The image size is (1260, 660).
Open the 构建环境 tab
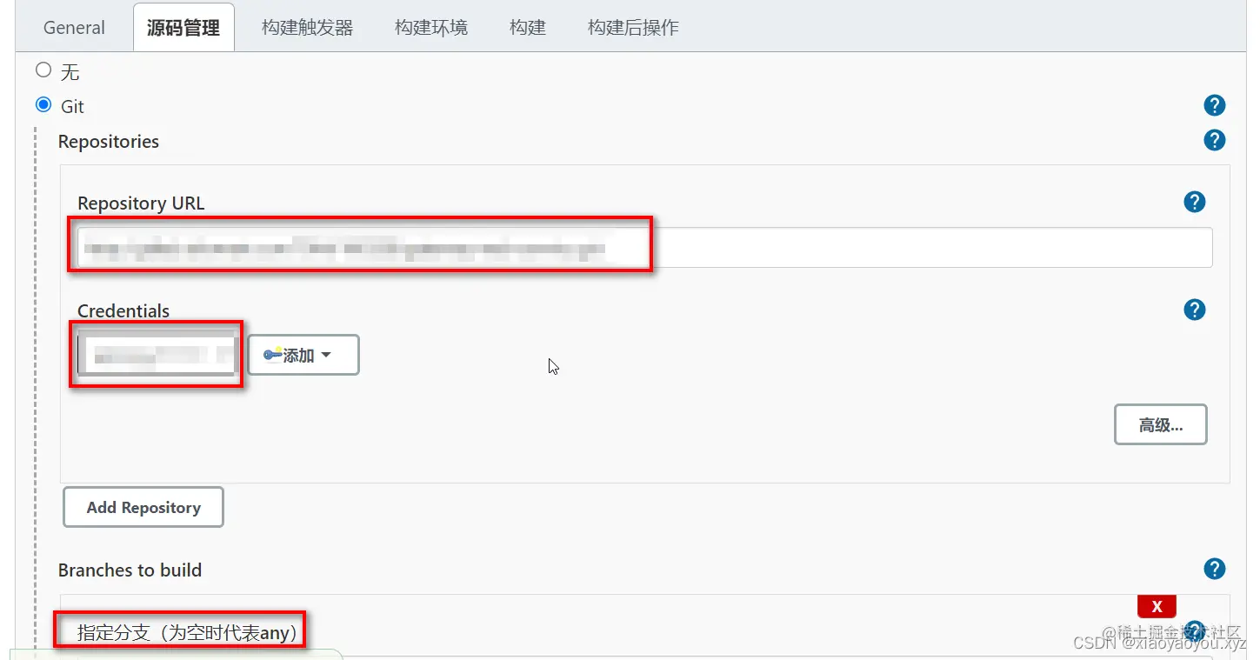point(431,28)
